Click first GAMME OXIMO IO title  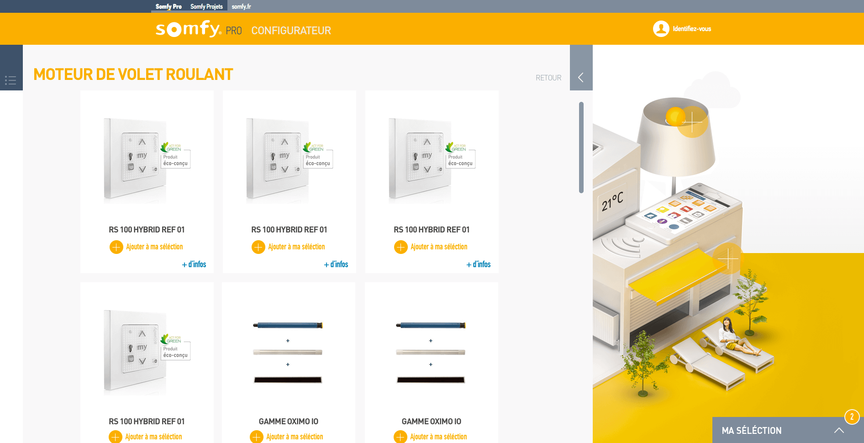(x=289, y=422)
